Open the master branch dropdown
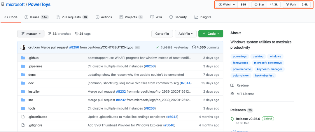 [31, 34]
